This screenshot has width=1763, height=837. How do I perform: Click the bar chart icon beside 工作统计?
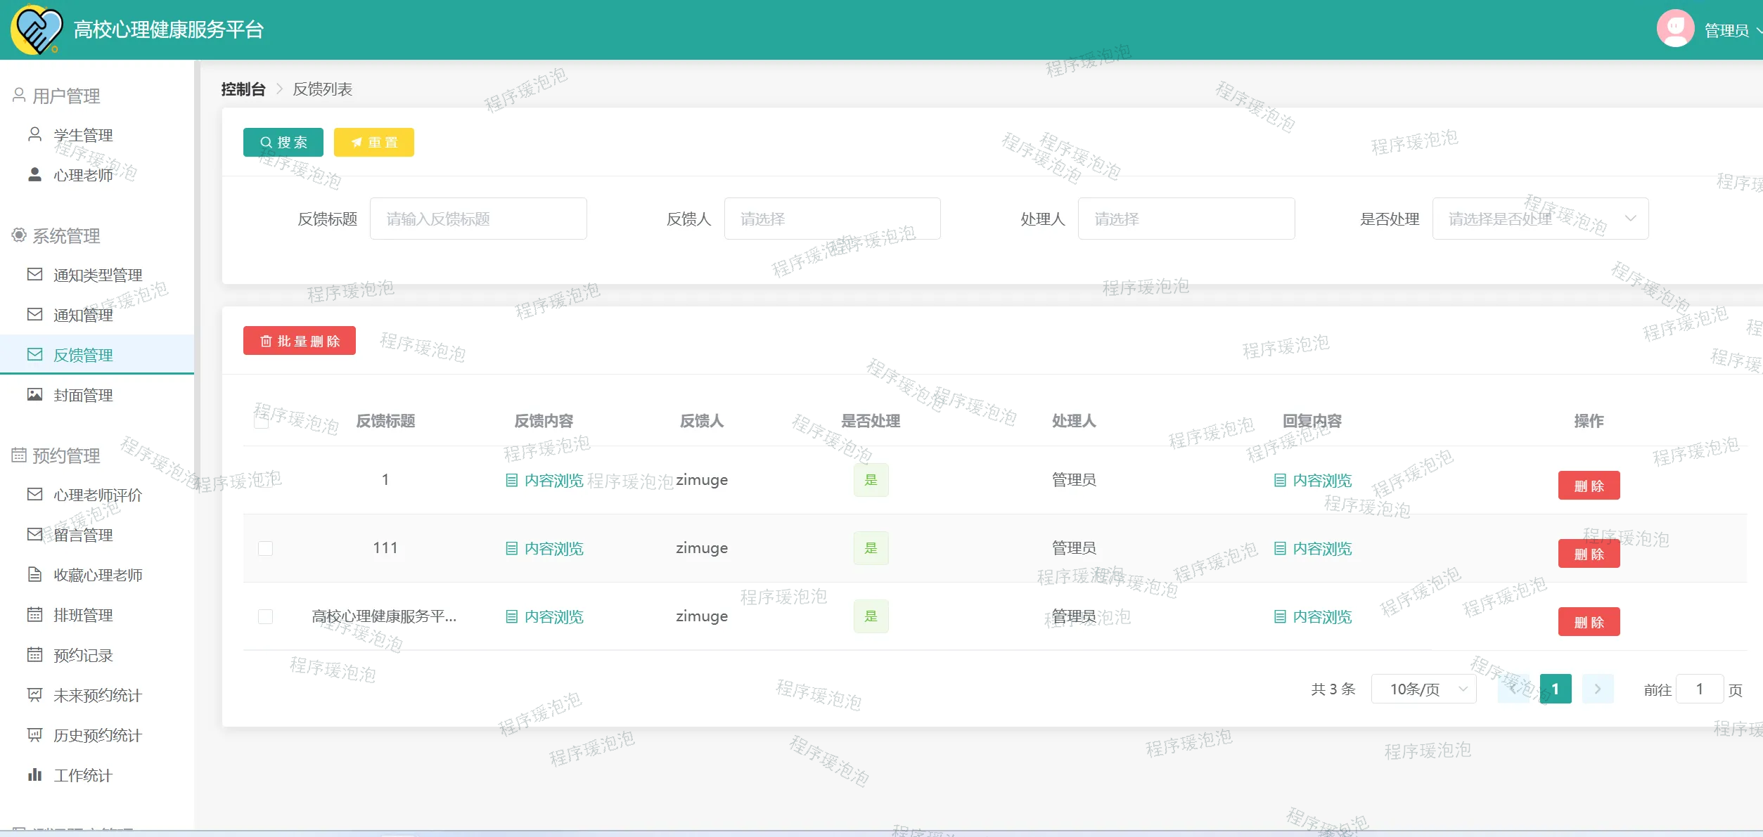pyautogui.click(x=34, y=774)
